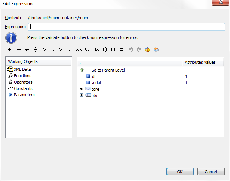Insert the minus operator
The width and height of the screenshot is (230, 181).
[x=19, y=49]
